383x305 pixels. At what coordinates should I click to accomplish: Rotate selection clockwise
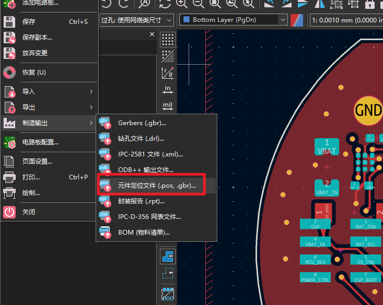[x=286, y=4]
